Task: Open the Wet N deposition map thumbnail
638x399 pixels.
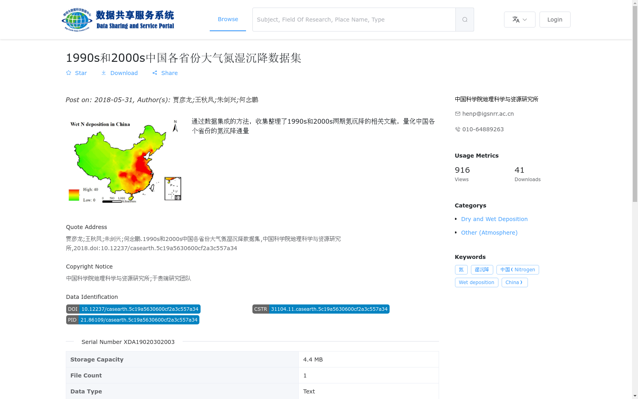Action: [x=124, y=161]
